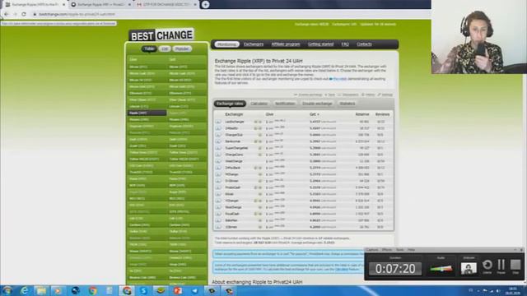Image resolution: width=527 pixels, height=296 pixels.
Task: Click the video tutorial link in description
Action: click(x=339, y=79)
